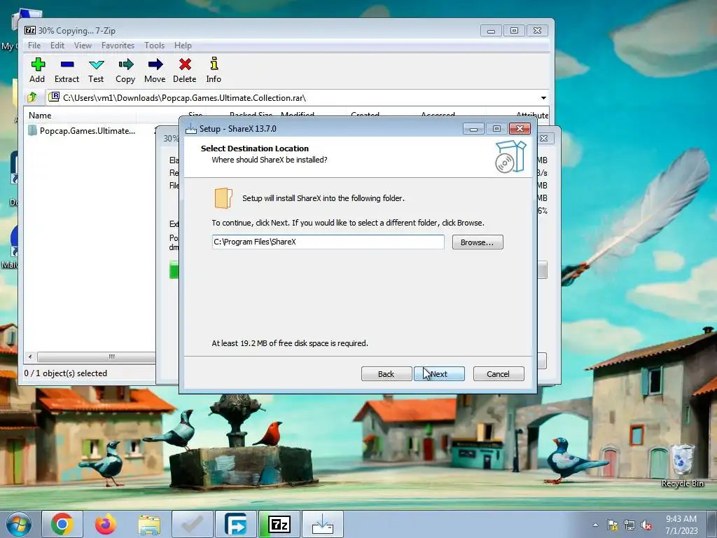The width and height of the screenshot is (717, 538).
Task: Launch Google Chrome from the taskbar
Action: pyautogui.click(x=62, y=524)
